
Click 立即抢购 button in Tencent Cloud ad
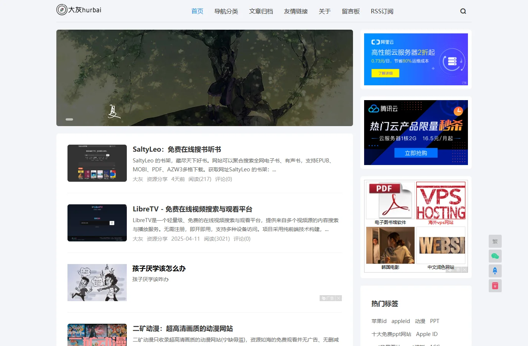[x=416, y=153]
